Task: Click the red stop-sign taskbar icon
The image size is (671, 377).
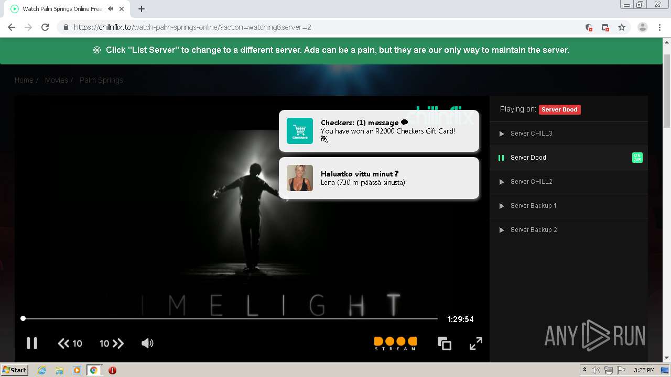Action: pyautogui.click(x=112, y=370)
